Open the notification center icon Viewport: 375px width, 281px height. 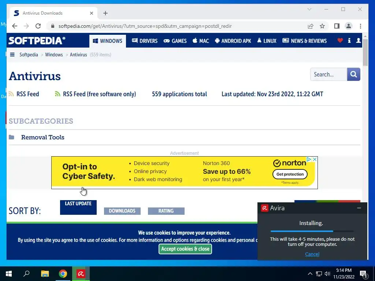point(364,274)
